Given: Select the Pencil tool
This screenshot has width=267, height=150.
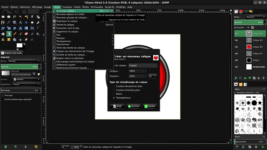Looking at the screenshot, I should pyautogui.click(x=15, y=34).
